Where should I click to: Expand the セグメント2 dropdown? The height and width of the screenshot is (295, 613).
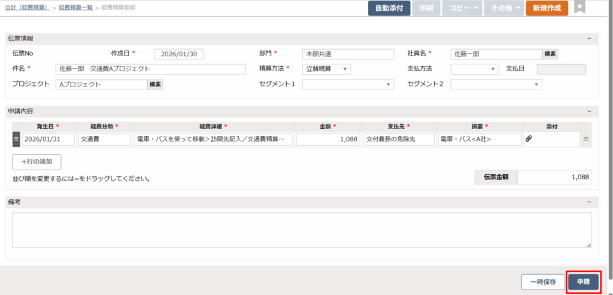pos(496,85)
